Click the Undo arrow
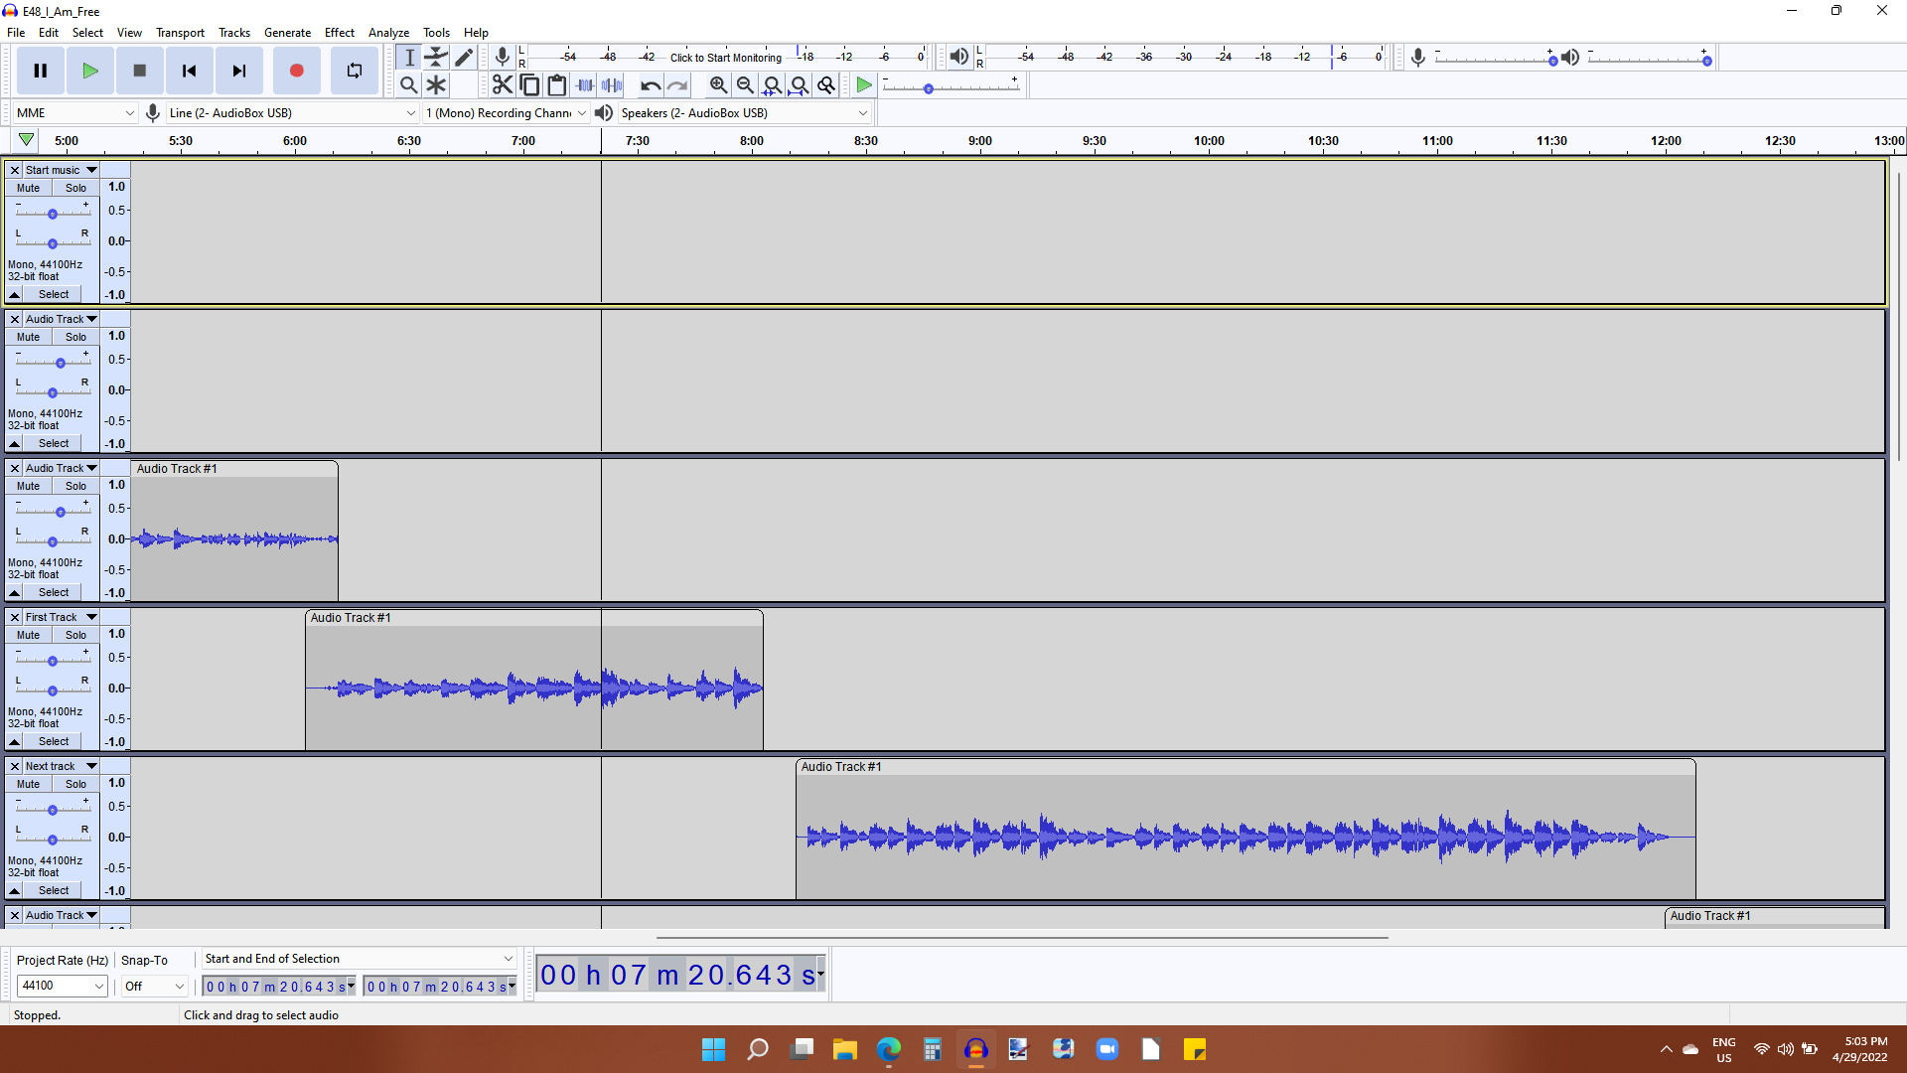 (x=651, y=85)
